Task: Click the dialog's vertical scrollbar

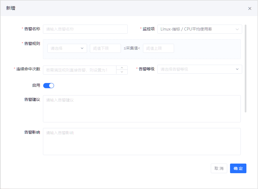Action: [246, 68]
